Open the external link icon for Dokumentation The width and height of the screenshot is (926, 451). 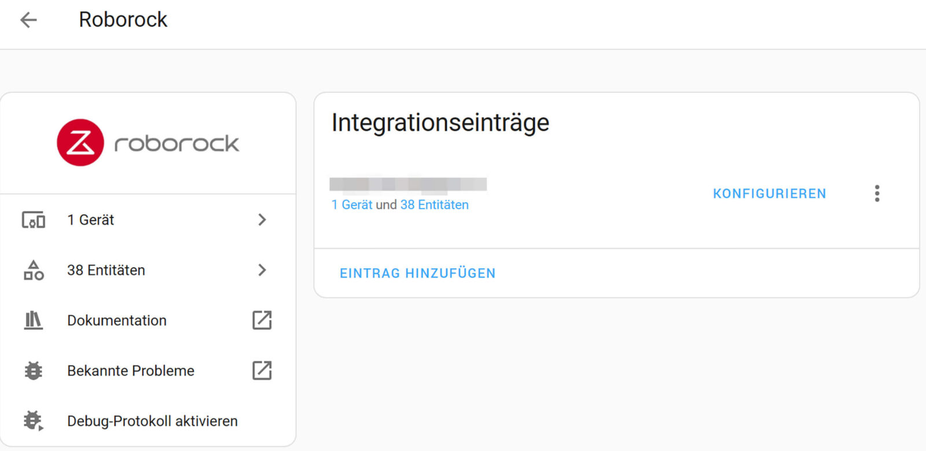[x=262, y=320]
